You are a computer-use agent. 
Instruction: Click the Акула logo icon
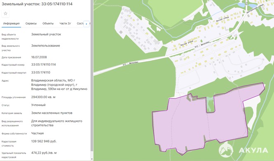226,150
